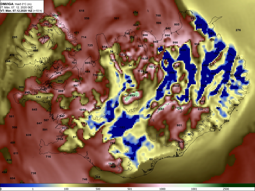Click the map value 414
255x191 pixels.
tap(87, 72)
